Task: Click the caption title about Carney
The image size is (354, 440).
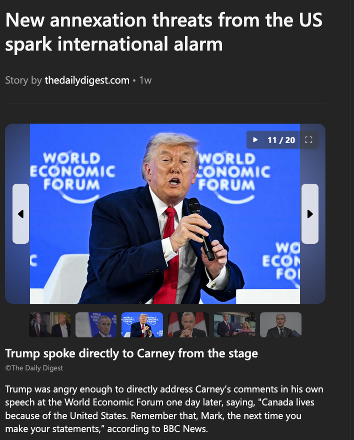Action: [x=131, y=353]
